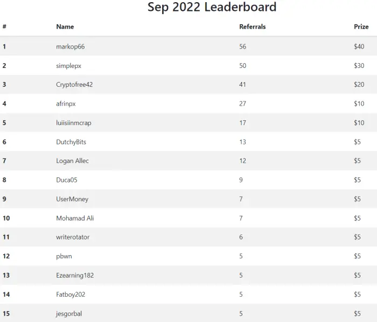Select DutchyBits in the leaderboard
Viewport: 377px width, 322px height.
tap(71, 142)
